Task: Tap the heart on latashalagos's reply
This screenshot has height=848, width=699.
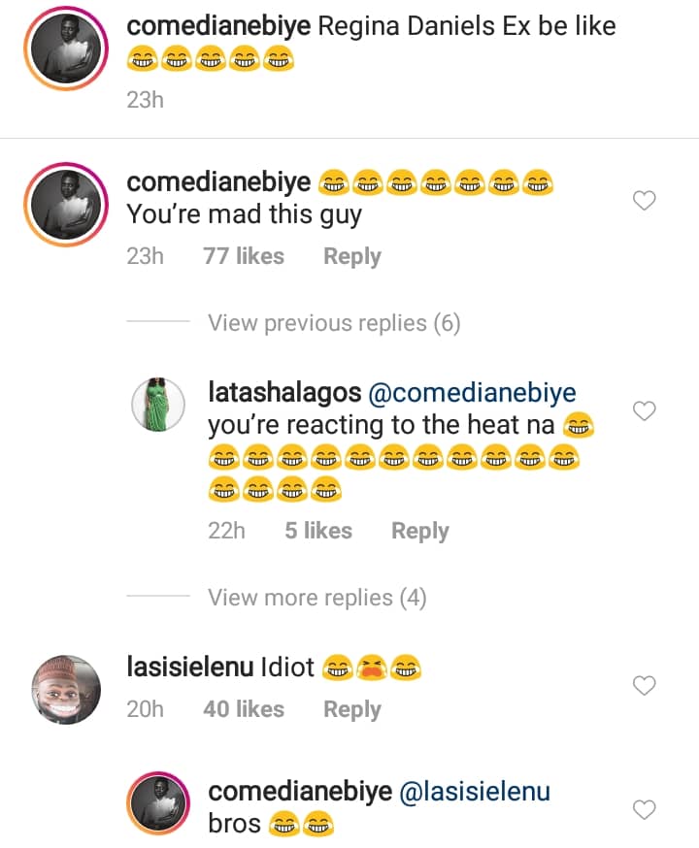Action: pyautogui.click(x=645, y=411)
